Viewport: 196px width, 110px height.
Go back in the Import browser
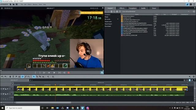tap(106, 12)
